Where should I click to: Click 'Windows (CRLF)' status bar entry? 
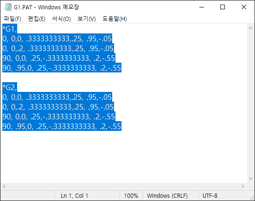[167, 195]
